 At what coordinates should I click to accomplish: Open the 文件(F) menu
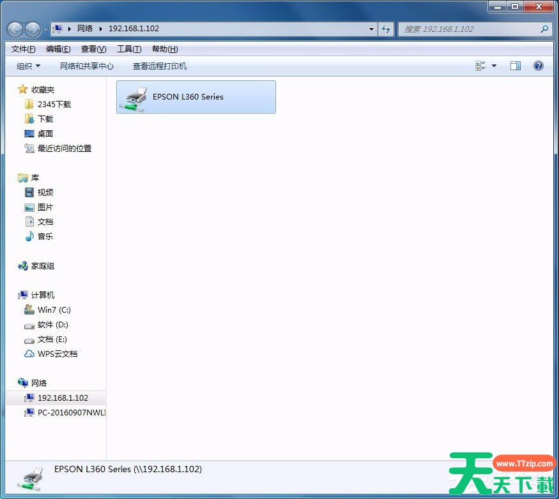point(24,49)
